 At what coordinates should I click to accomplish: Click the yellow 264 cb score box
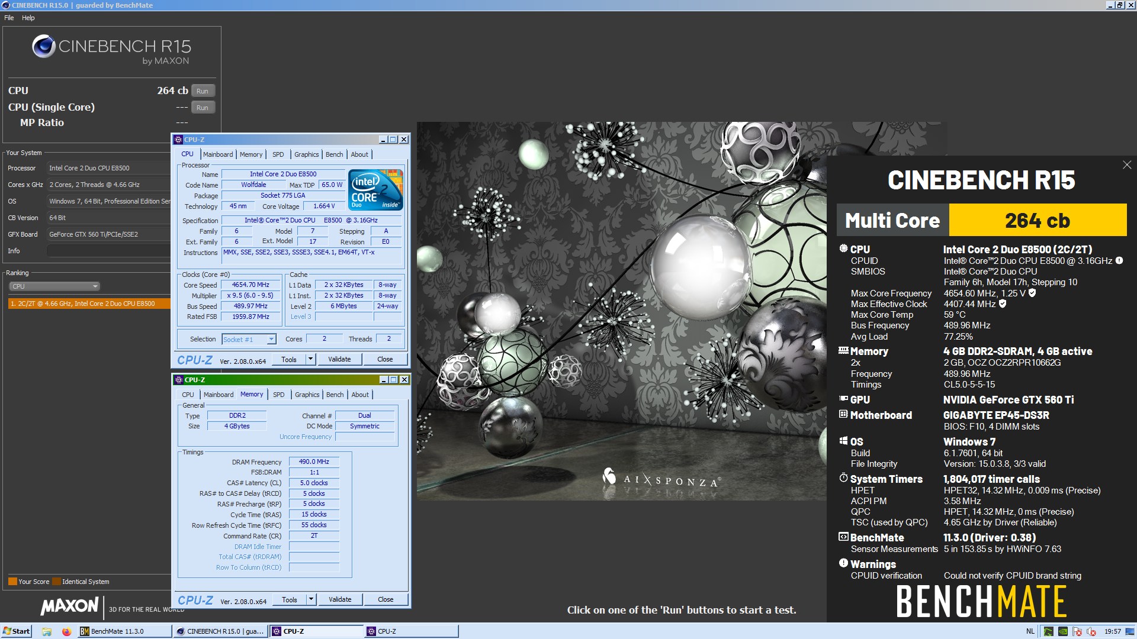click(1038, 220)
